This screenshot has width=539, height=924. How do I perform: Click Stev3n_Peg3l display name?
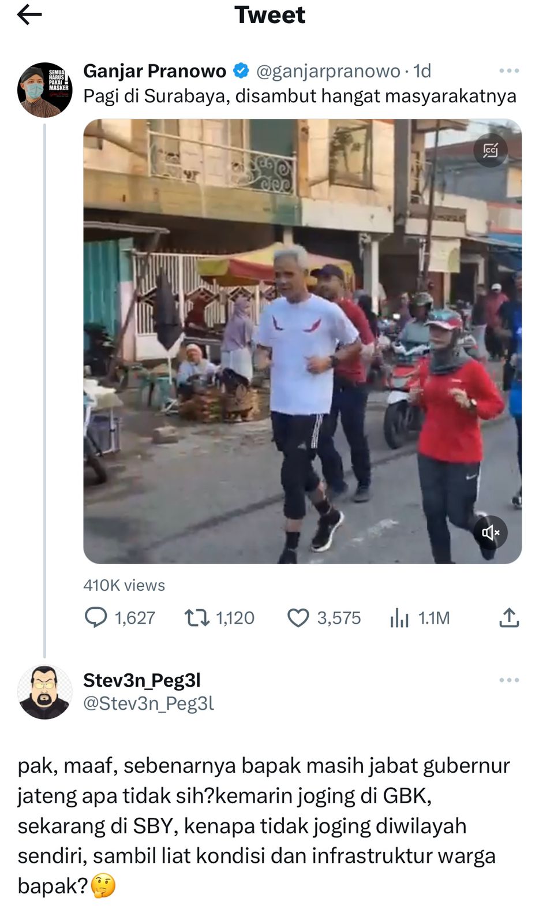click(142, 680)
